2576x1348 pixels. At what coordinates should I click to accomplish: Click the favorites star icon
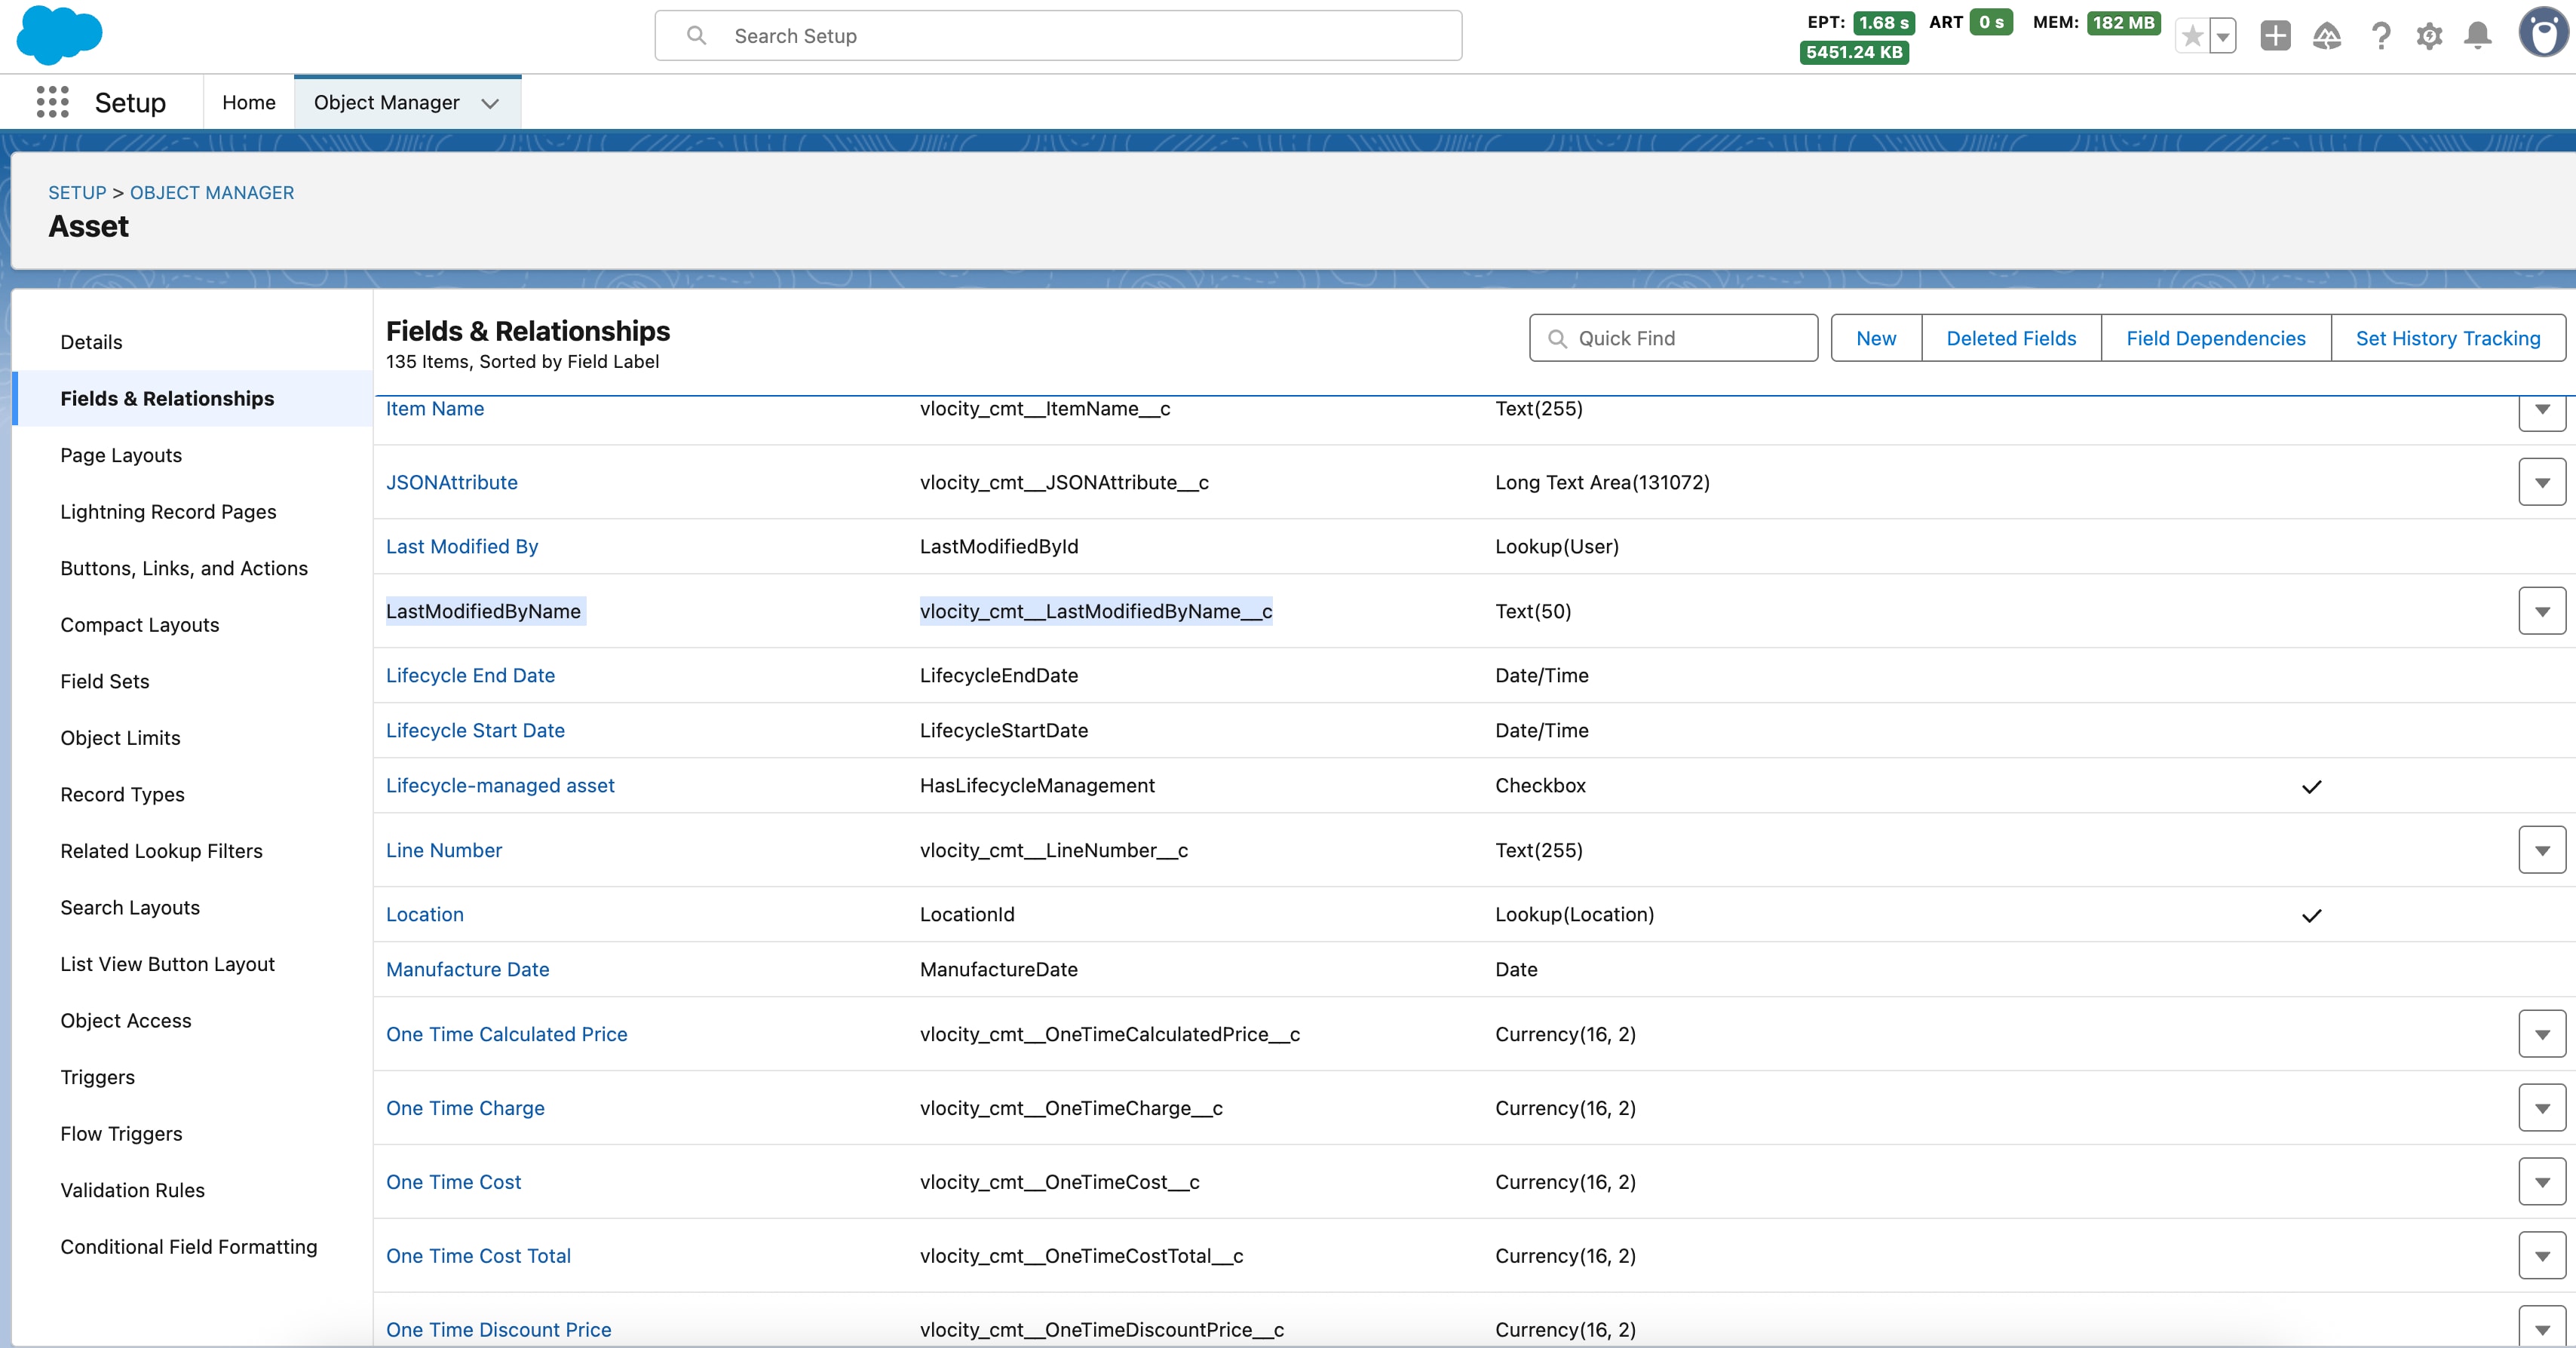(x=2192, y=37)
